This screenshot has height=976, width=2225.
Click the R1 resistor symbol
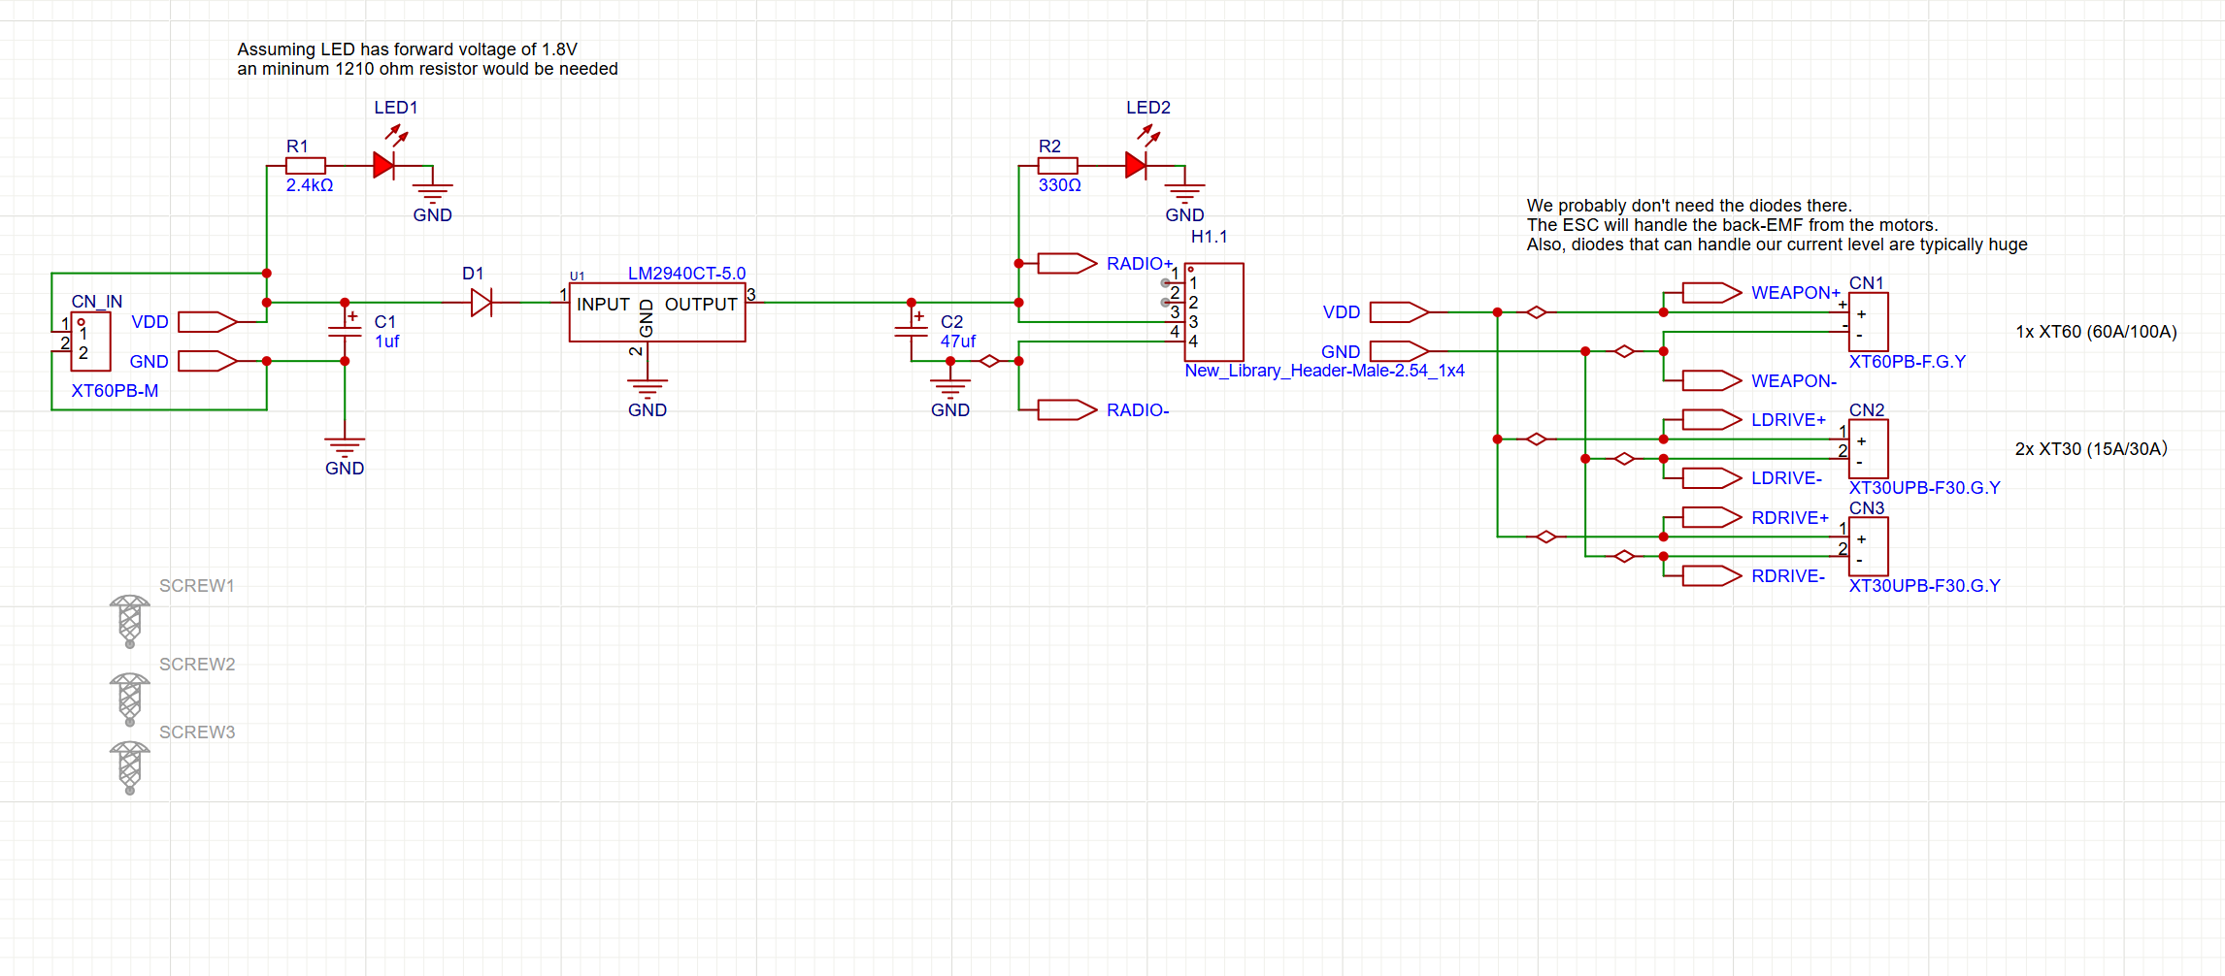(x=305, y=166)
